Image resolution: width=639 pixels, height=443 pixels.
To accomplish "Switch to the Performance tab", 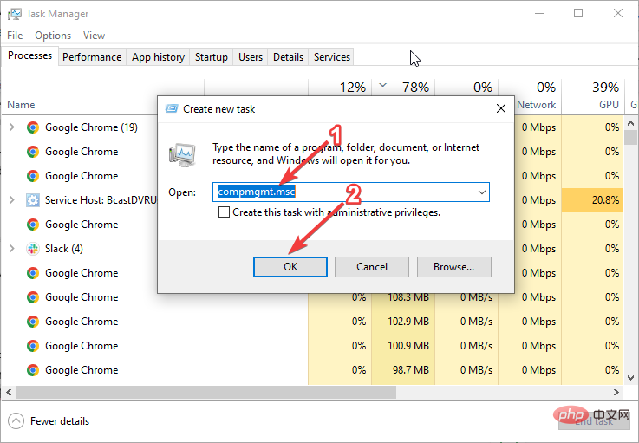I will click(x=92, y=57).
